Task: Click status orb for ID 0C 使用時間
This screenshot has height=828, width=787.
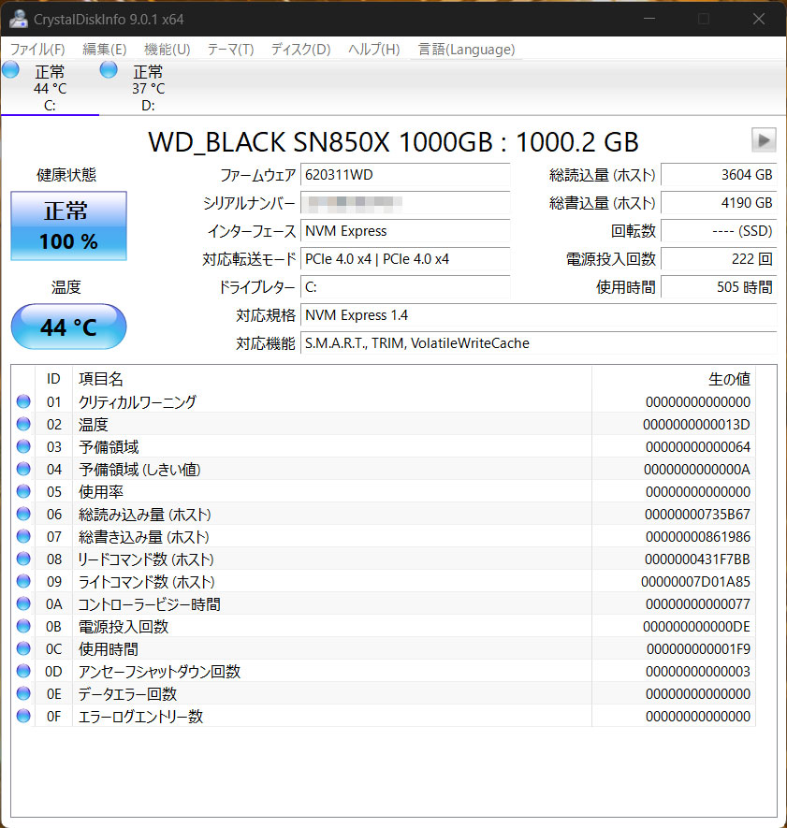Action: pyautogui.click(x=23, y=648)
